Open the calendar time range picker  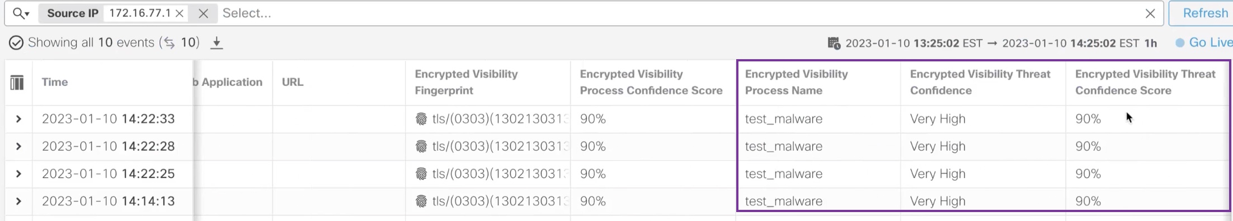click(834, 43)
